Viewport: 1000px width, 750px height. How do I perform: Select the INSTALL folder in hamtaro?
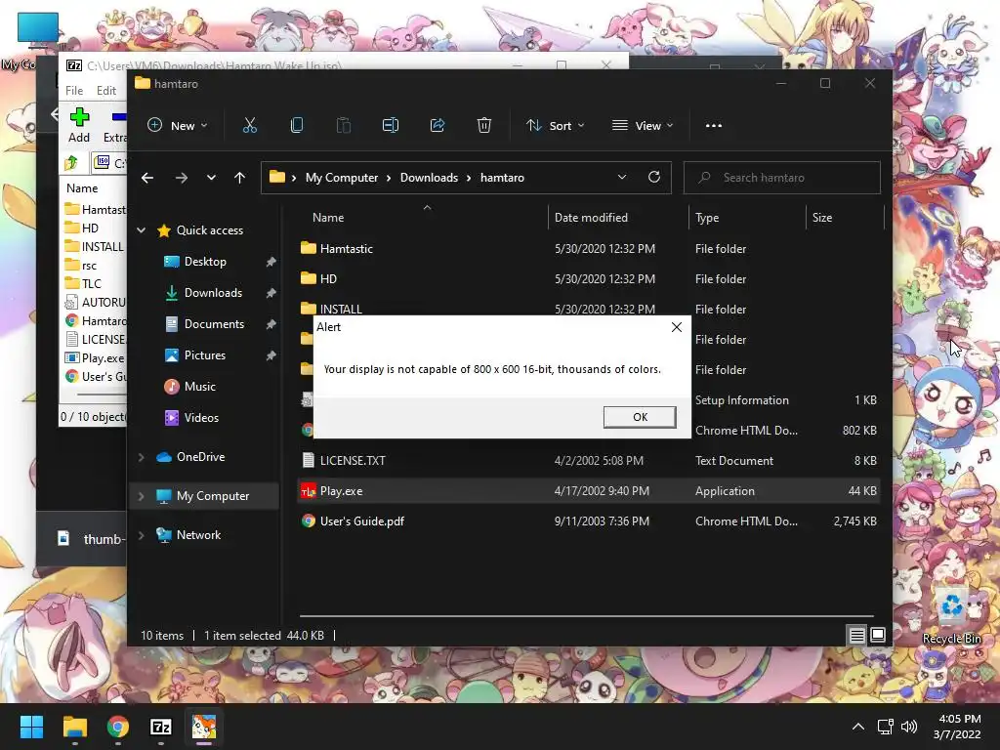click(341, 309)
